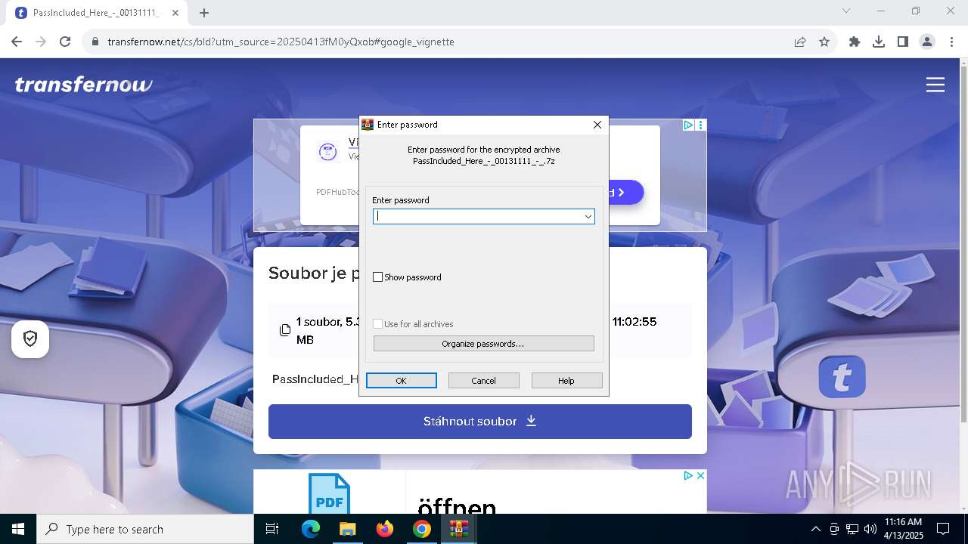Image resolution: width=968 pixels, height=544 pixels.
Task: Switch to Chrome on the taskbar
Action: point(422,529)
